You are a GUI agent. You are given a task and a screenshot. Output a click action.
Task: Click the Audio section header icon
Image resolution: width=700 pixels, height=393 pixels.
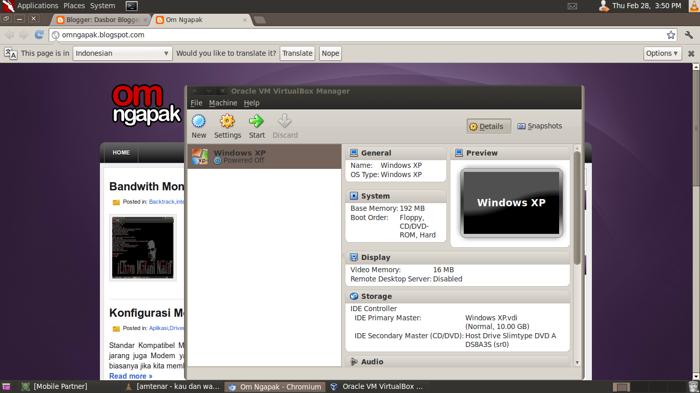click(x=354, y=362)
